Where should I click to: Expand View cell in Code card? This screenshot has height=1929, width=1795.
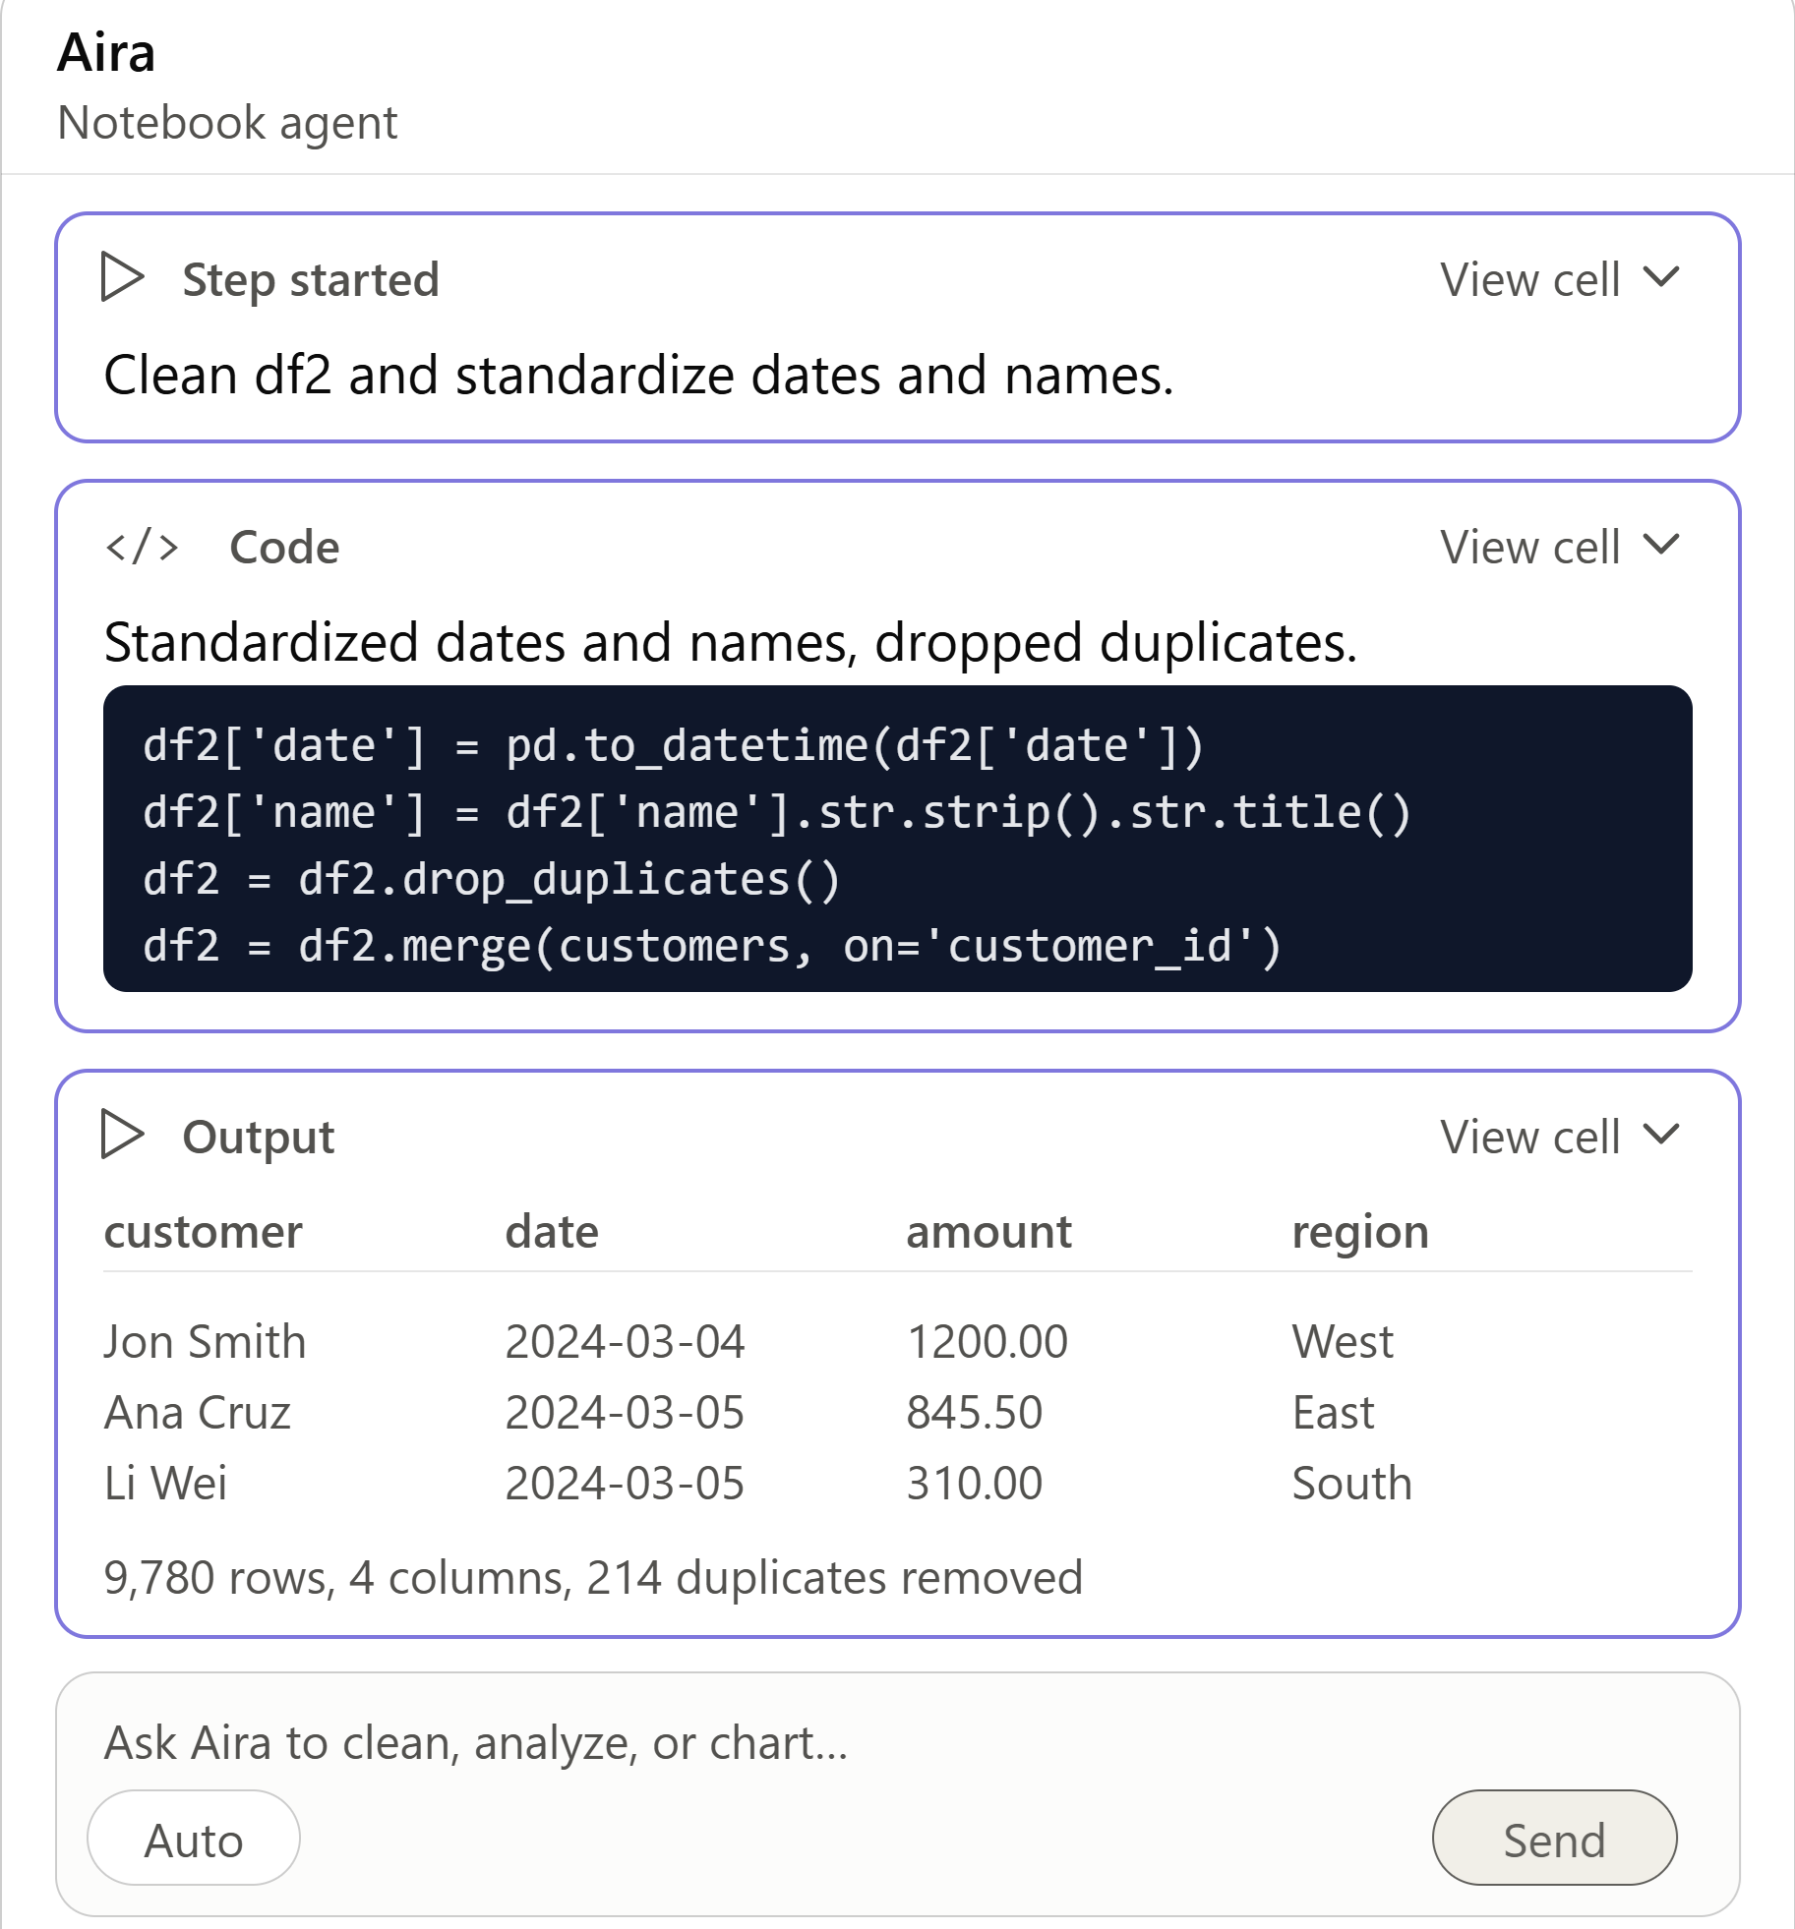coord(1561,547)
